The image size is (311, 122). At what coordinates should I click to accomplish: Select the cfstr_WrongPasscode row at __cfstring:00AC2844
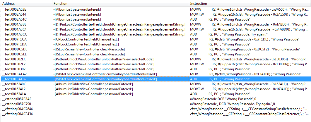coord(155,109)
